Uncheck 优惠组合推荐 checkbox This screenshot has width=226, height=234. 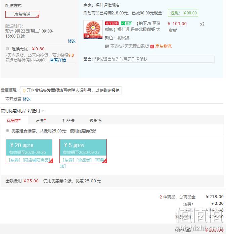(x=8, y=131)
